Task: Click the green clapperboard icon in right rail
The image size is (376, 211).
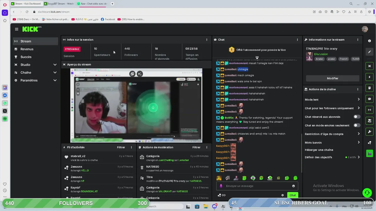Action: pyautogui.click(x=370, y=153)
